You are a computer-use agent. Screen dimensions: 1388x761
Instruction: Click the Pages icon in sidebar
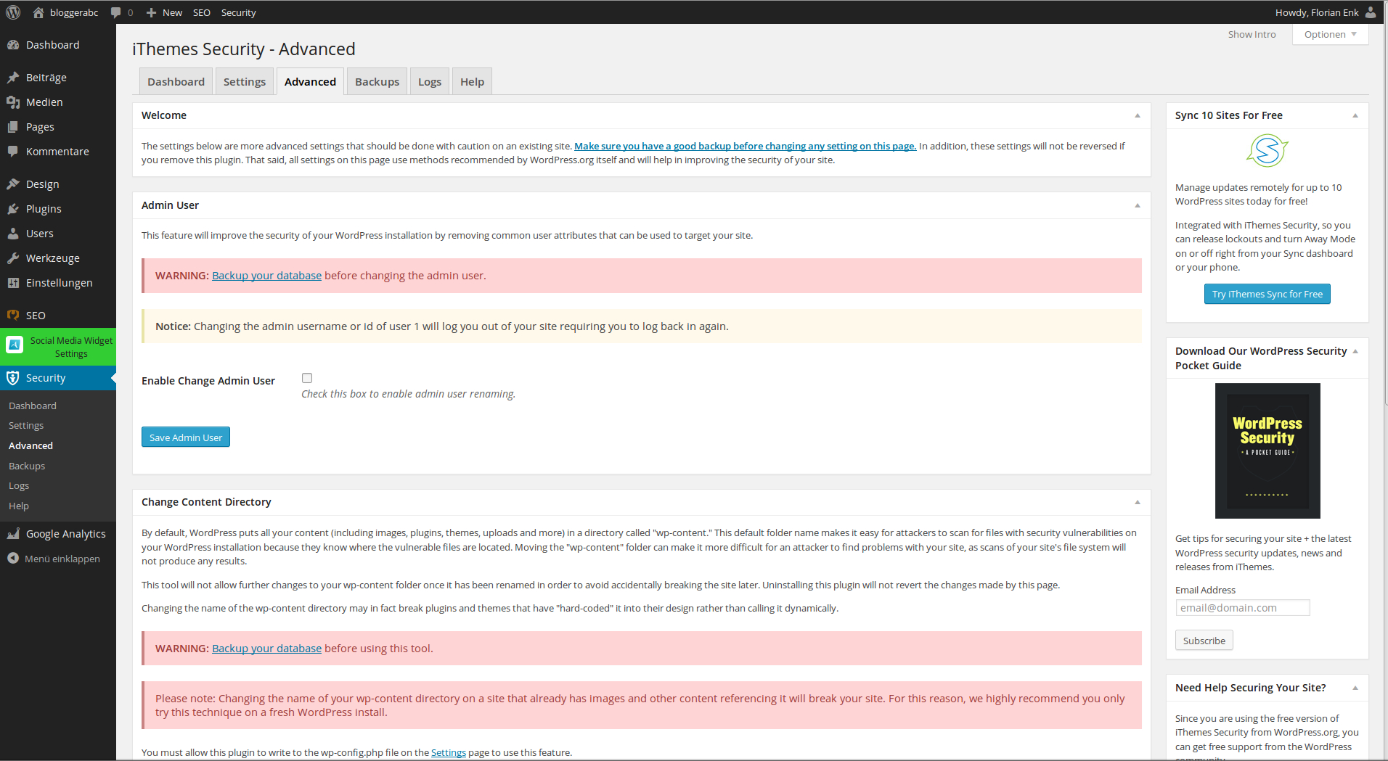(13, 127)
